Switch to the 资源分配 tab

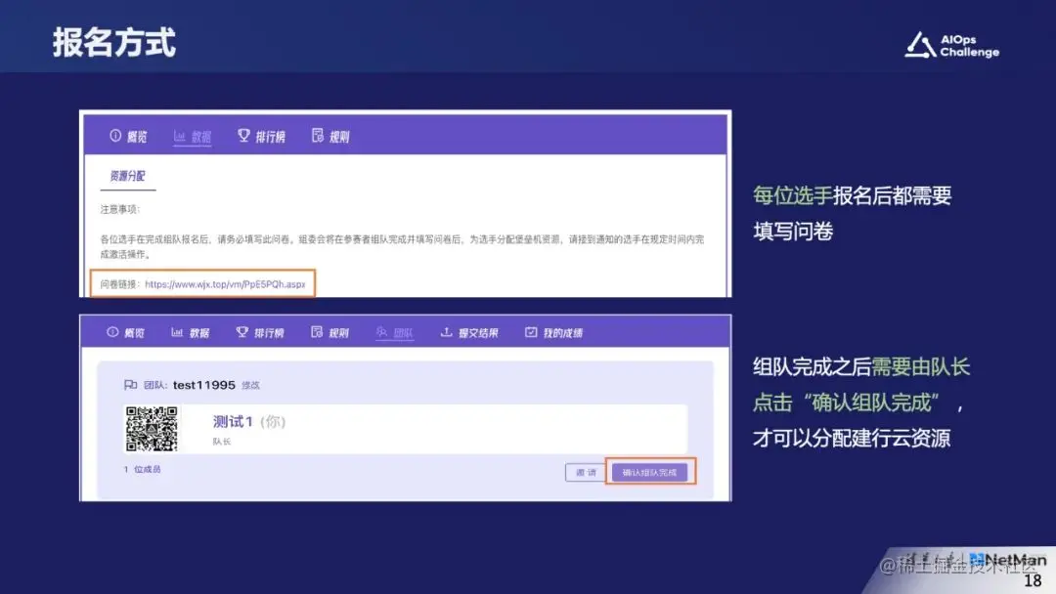pyautogui.click(x=128, y=176)
